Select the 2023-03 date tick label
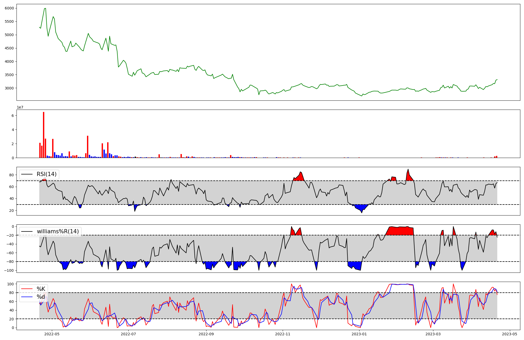 [x=433, y=334]
